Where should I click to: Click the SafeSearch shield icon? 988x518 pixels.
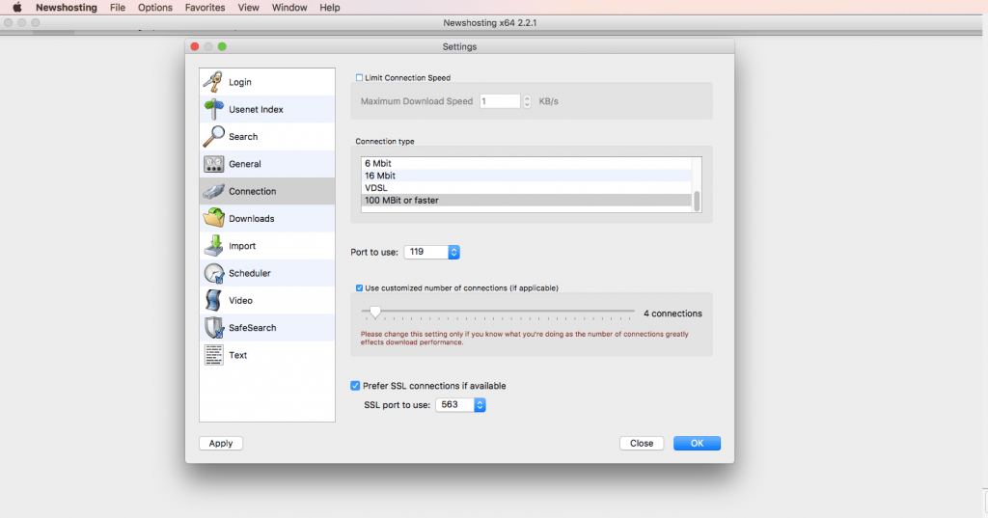click(x=213, y=328)
